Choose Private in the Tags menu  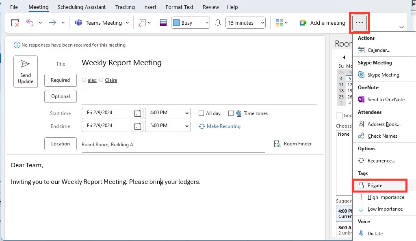[379, 186]
